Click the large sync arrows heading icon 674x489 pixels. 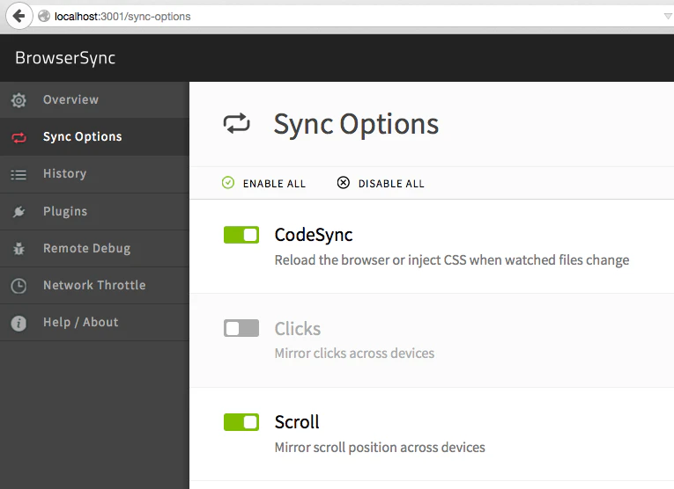pos(236,123)
